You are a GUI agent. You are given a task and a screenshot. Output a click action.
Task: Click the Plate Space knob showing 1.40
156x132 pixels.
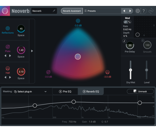click(x=21, y=50)
